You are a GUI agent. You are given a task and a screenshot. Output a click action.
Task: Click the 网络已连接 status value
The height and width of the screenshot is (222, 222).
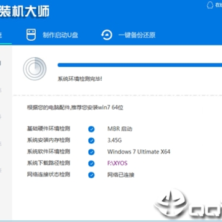pyautogui.click(x=121, y=175)
